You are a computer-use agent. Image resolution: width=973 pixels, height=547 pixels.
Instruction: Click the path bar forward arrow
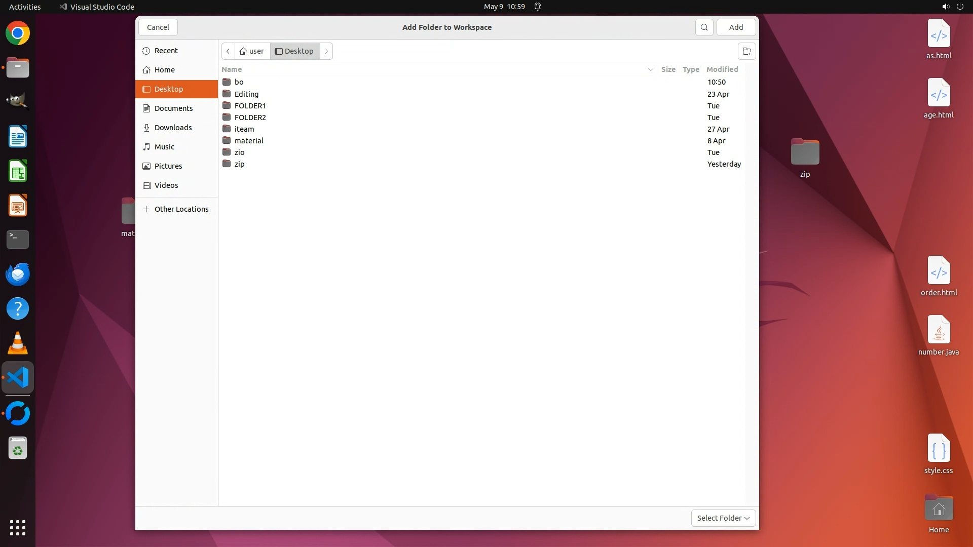pyautogui.click(x=326, y=51)
